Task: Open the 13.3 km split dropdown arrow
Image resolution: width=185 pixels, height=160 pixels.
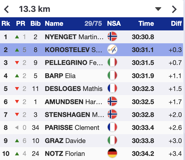Action: click(x=158, y=9)
